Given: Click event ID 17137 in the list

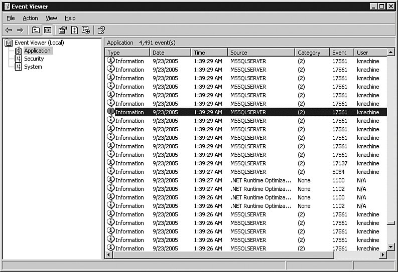Looking at the screenshot, I should 340,163.
